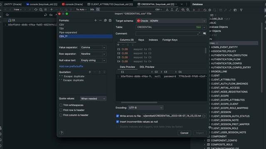Copy the selected format in Formats list
266x149 pixels.
click(x=105, y=20)
